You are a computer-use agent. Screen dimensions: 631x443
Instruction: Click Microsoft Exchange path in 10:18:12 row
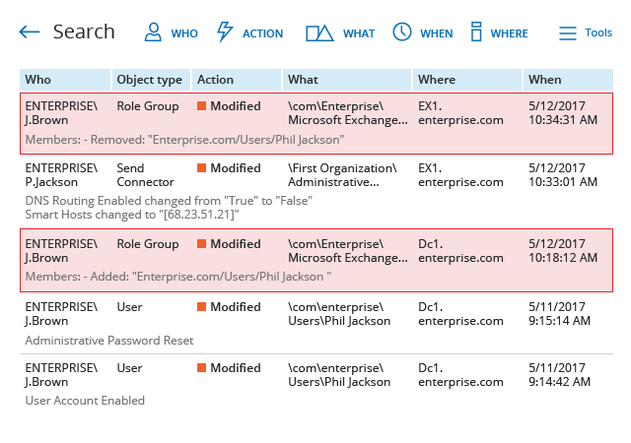pos(348,251)
